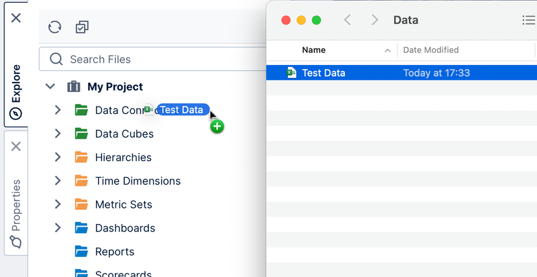The image size is (537, 277).
Task: Click the green Data Connectors folder icon
Action: point(81,110)
